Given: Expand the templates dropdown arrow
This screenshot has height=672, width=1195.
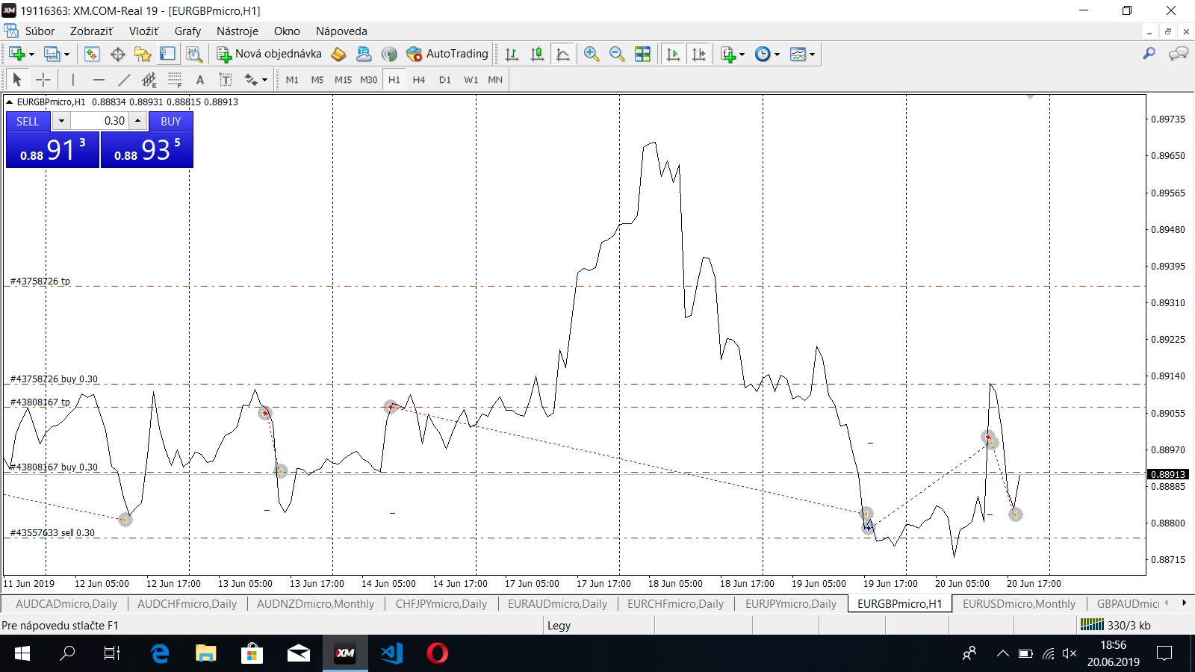Looking at the screenshot, I should click(x=812, y=54).
